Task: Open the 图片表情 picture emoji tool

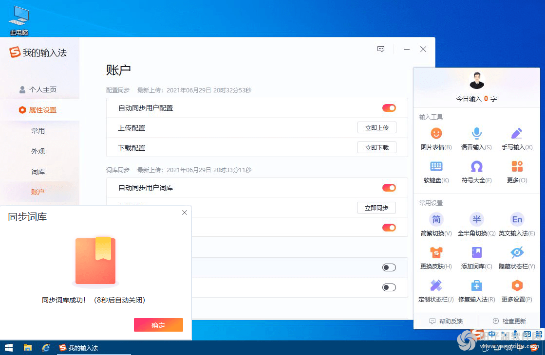Action: pos(436,139)
